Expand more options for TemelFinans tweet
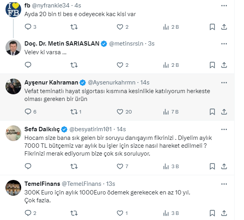This screenshot has height=220, width=244. 224,183
